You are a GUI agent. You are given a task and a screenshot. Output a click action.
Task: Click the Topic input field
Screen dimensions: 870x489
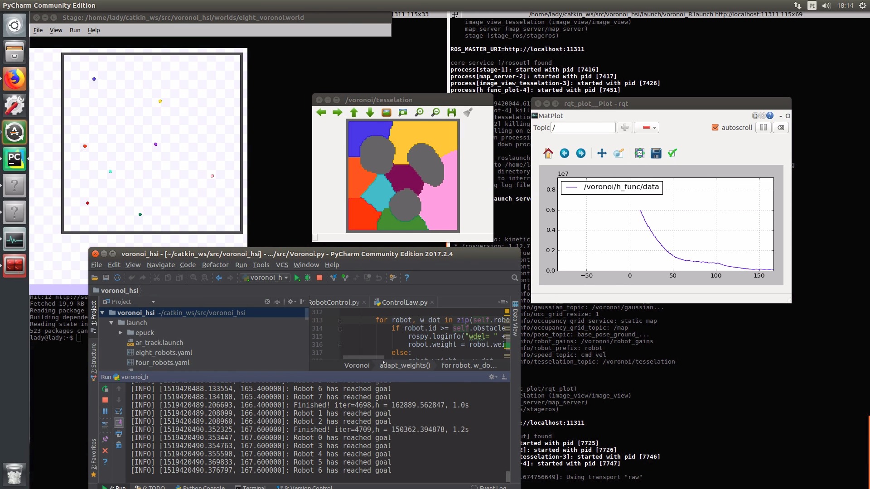(583, 128)
